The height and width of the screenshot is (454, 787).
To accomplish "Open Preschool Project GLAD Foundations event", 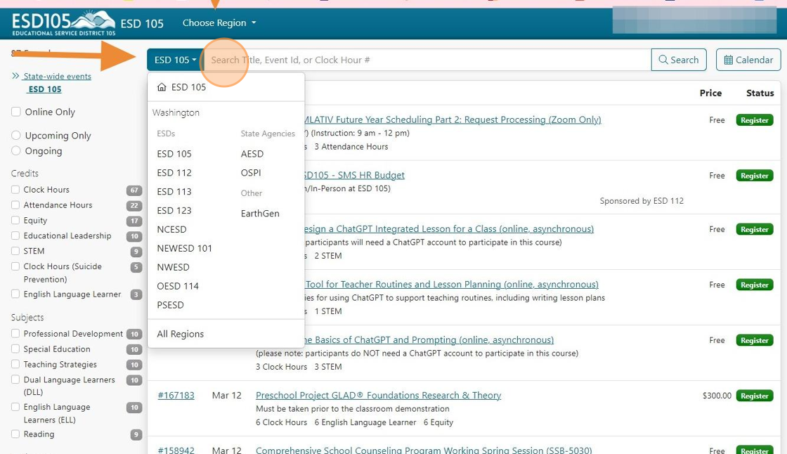I will tap(379, 395).
